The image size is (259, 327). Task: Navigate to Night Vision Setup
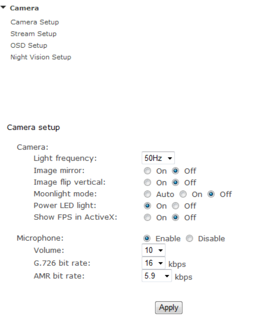click(x=41, y=57)
